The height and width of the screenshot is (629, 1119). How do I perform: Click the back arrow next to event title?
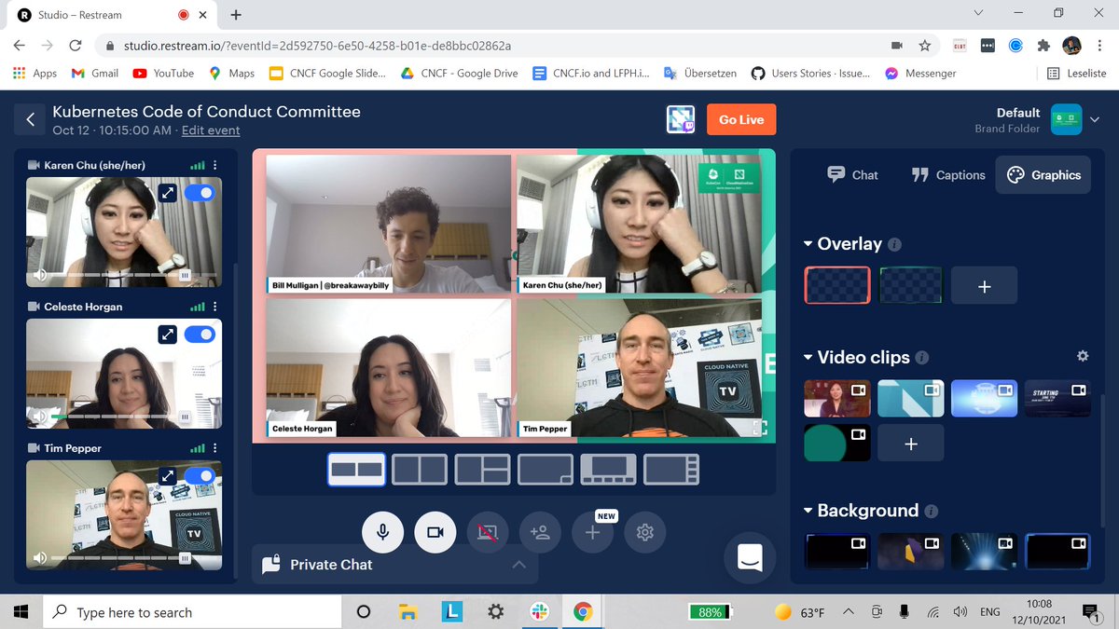[x=30, y=119]
